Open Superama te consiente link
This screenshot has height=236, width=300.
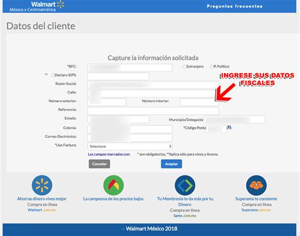coord(256,199)
